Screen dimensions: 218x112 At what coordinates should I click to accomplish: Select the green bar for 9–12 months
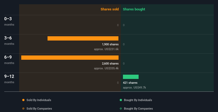[x=131, y=77]
